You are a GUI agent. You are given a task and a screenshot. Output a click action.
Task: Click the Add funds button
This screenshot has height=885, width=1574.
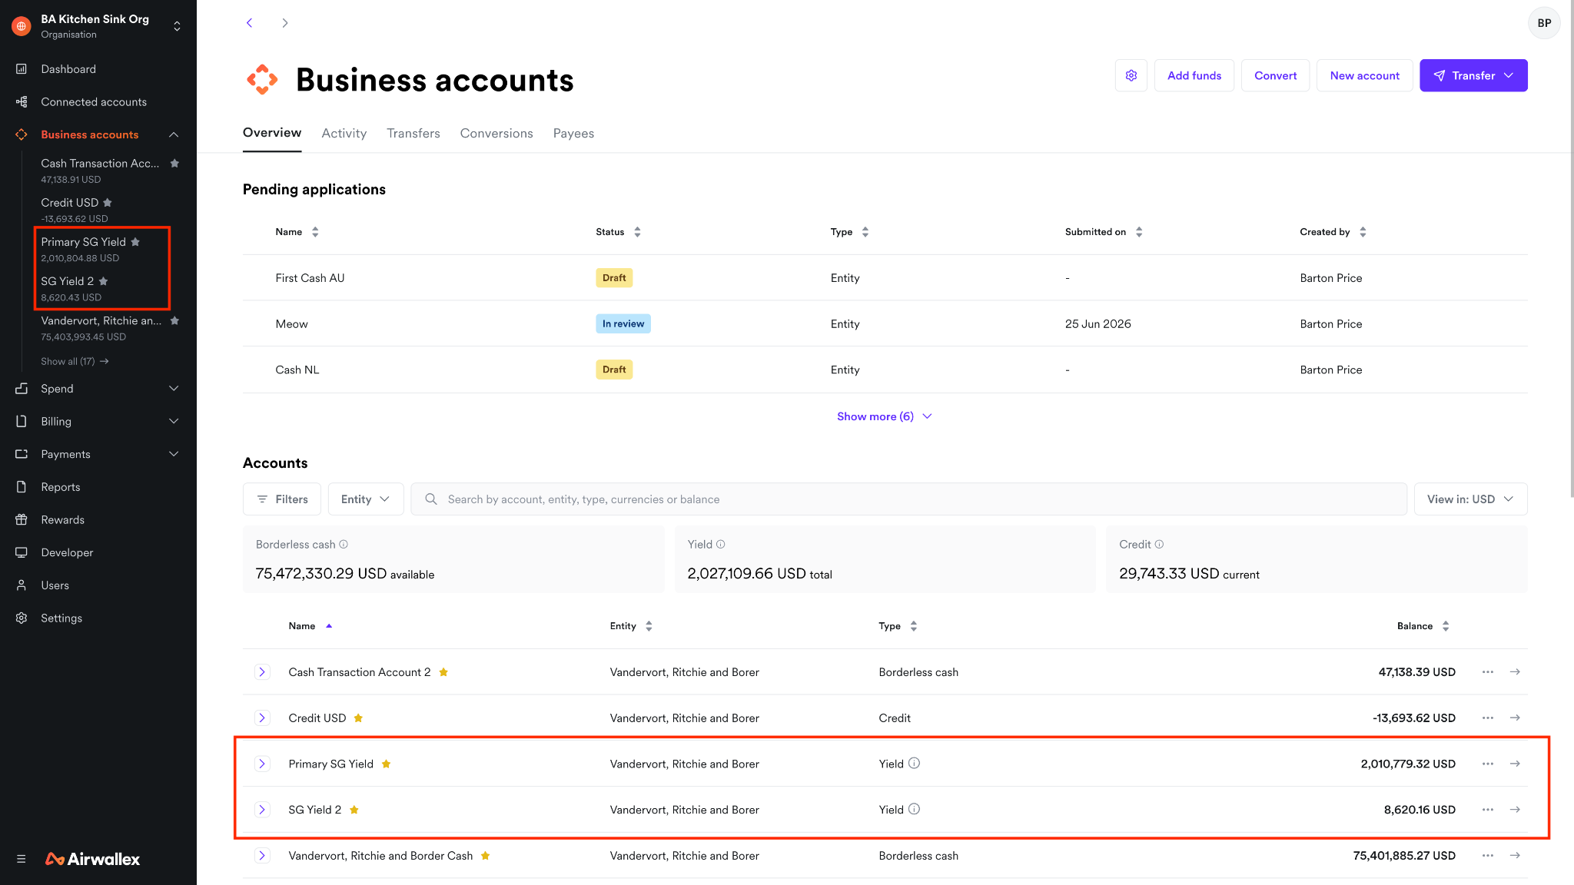1194,75
